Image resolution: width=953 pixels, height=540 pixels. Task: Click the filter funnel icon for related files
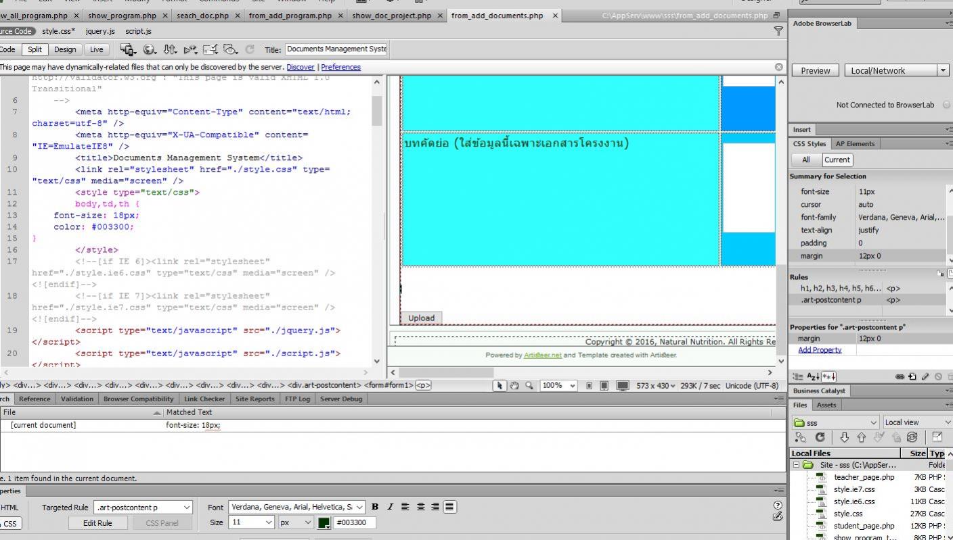pos(778,31)
